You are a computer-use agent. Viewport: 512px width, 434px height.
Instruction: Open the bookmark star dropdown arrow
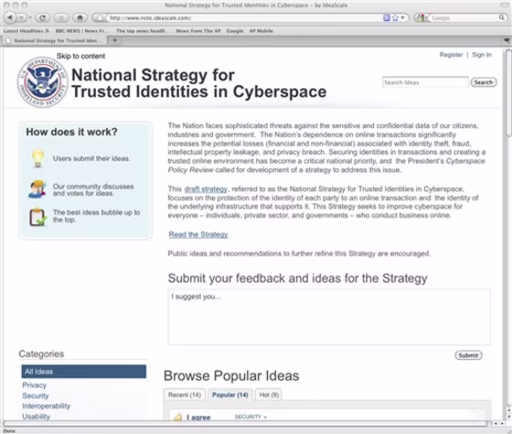pyautogui.click(x=402, y=17)
